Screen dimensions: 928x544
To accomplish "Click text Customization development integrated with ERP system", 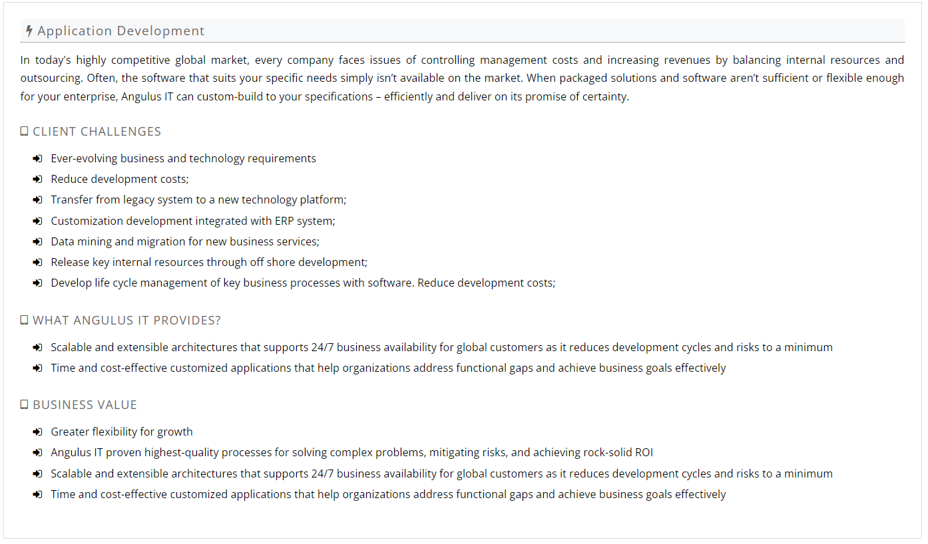I will click(193, 221).
